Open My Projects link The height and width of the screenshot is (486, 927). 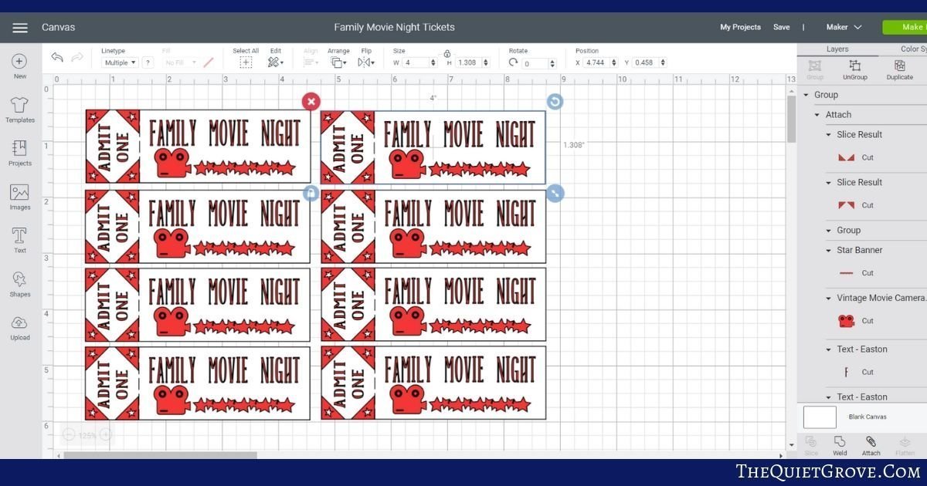click(x=740, y=27)
